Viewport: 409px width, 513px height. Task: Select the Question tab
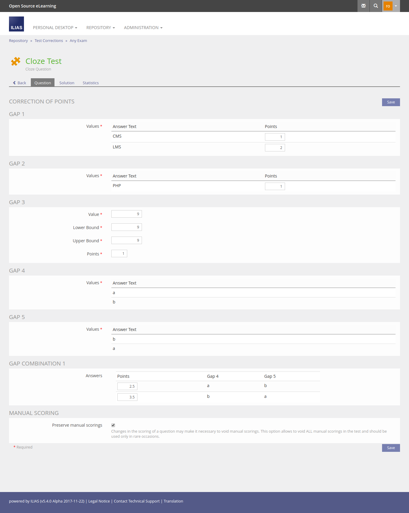point(43,83)
